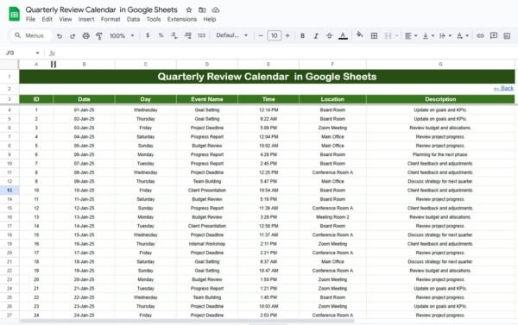
Task: Click cell with date 10-Jan-25
Action: [x=84, y=191]
